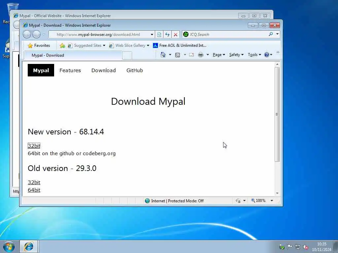
Task: Click the Start orb on taskbar
Action: (x=9, y=246)
